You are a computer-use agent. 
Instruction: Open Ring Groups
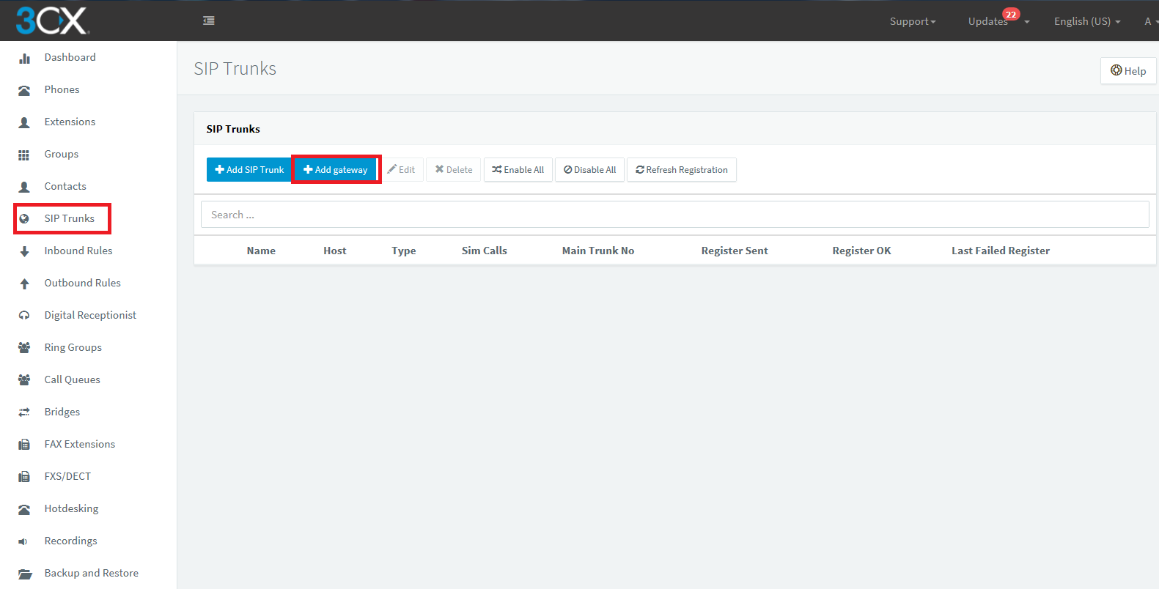coord(73,347)
